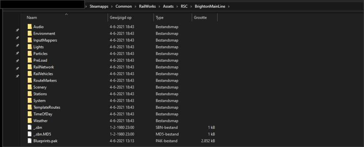Click the Scenery folder icon
This screenshot has height=147, width=364.
click(x=29, y=87)
